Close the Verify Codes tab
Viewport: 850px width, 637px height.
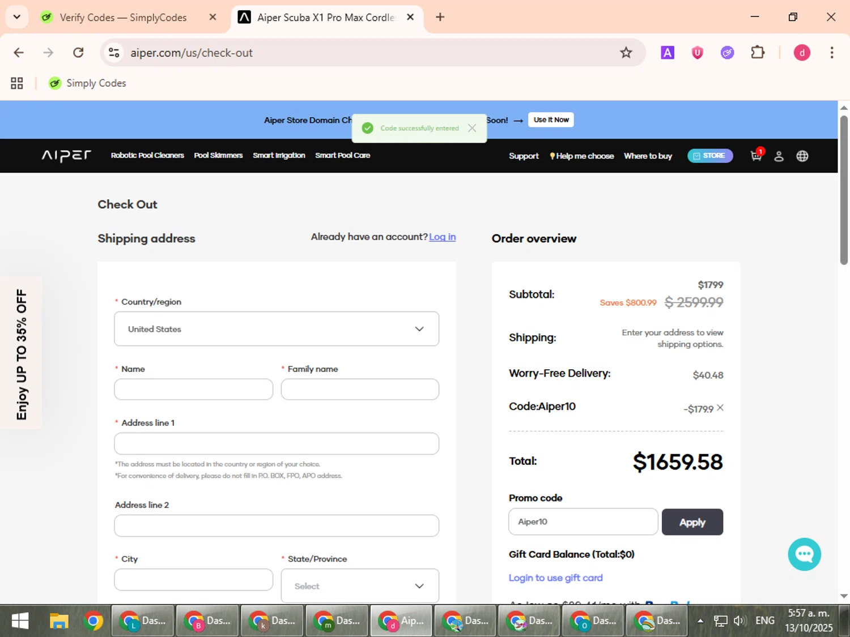tap(213, 17)
